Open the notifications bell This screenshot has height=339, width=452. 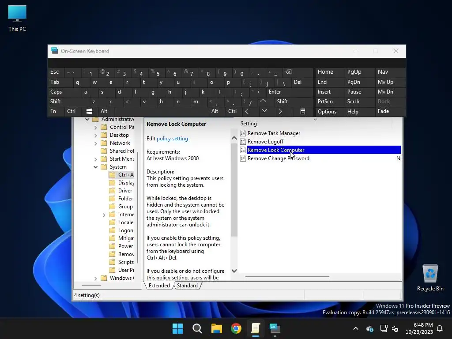pos(440,328)
